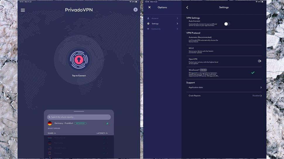Click the Settings gear icon
The width and height of the screenshot is (284, 159).
point(148,24)
